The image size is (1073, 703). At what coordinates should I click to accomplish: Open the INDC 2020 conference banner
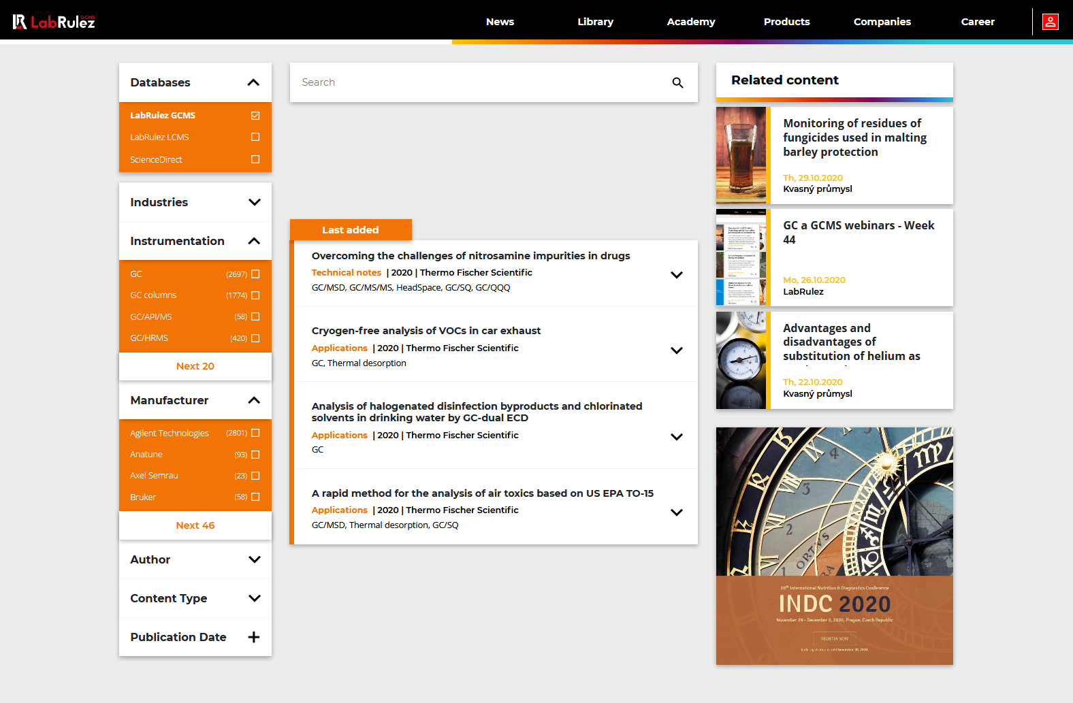pyautogui.click(x=835, y=546)
